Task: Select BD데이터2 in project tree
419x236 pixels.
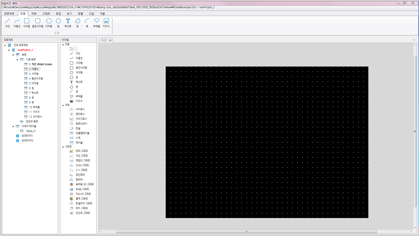Action: 25,141
